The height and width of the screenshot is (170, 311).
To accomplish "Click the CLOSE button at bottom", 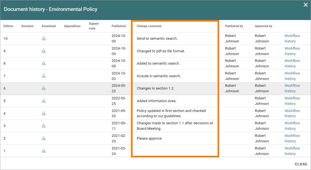I will (301, 164).
